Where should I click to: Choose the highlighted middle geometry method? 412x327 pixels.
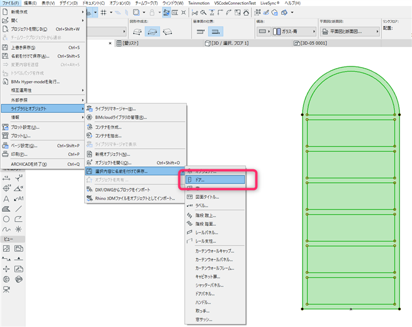[x=152, y=32]
